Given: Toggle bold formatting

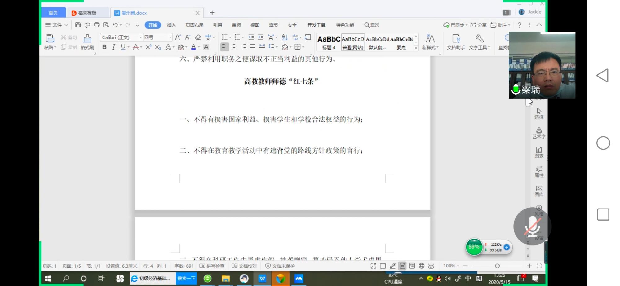Looking at the screenshot, I should (104, 47).
